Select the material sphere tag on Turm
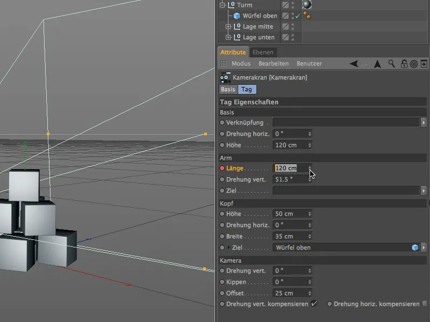The image size is (430, 322). [x=307, y=4]
